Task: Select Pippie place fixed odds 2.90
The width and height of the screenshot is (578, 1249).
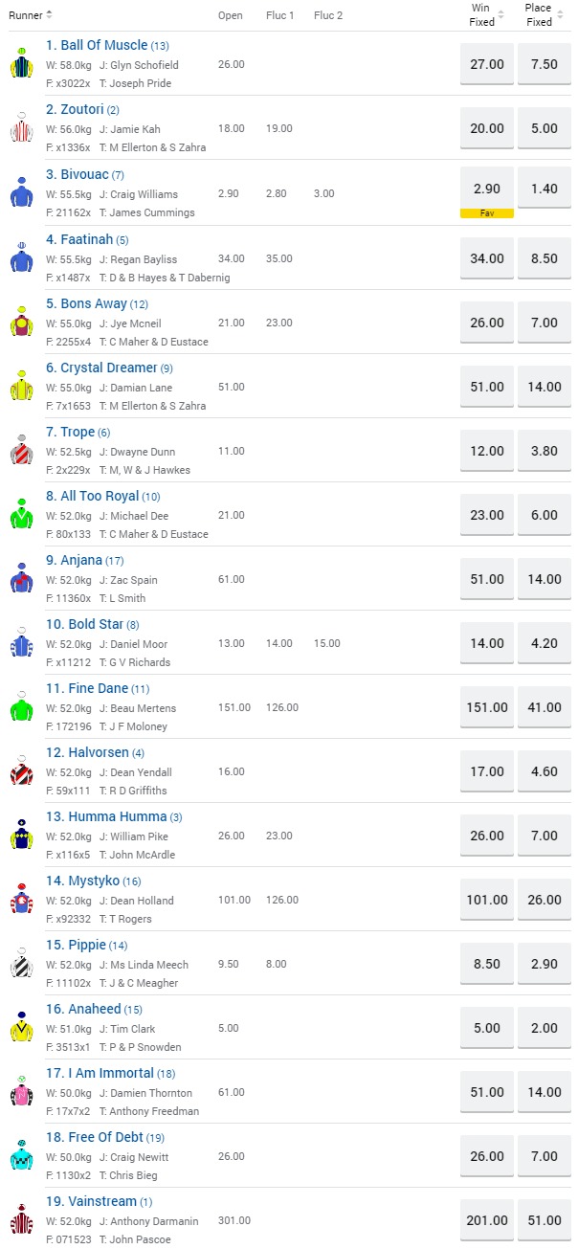Action: [x=544, y=964]
